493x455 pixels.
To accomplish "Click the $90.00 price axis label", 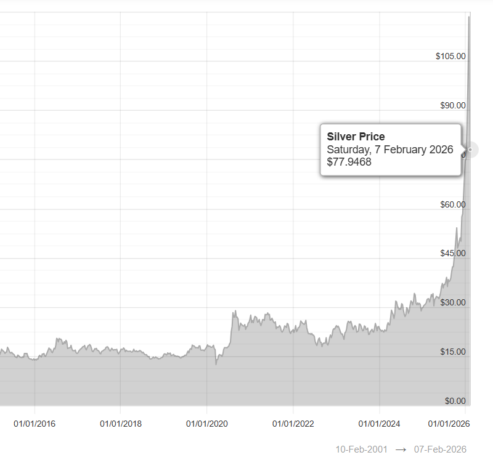I will [x=453, y=105].
